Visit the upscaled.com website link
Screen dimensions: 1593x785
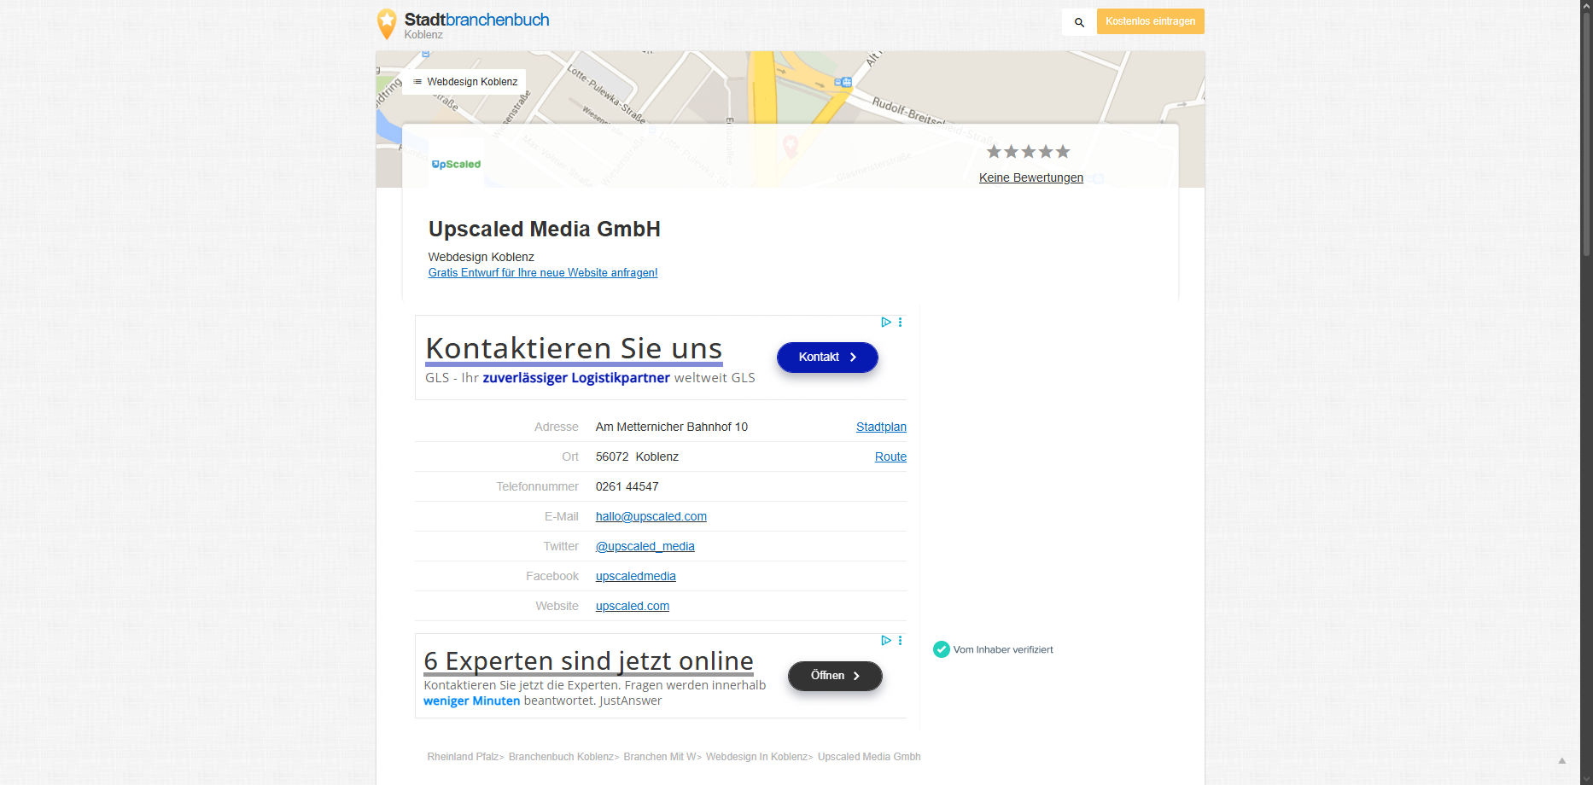(633, 606)
